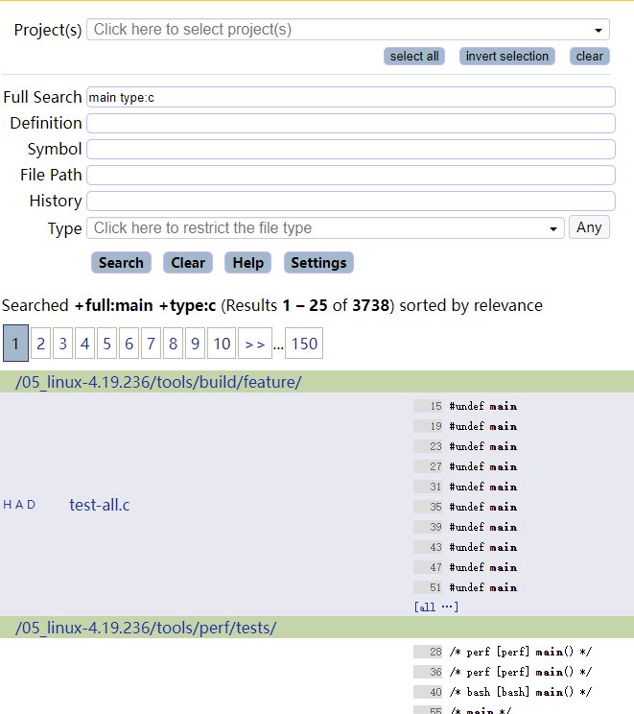Click the select all projects button
This screenshot has width=634, height=714.
point(414,57)
